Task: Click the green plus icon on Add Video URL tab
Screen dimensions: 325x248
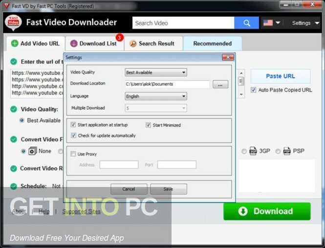Action: click(x=15, y=43)
